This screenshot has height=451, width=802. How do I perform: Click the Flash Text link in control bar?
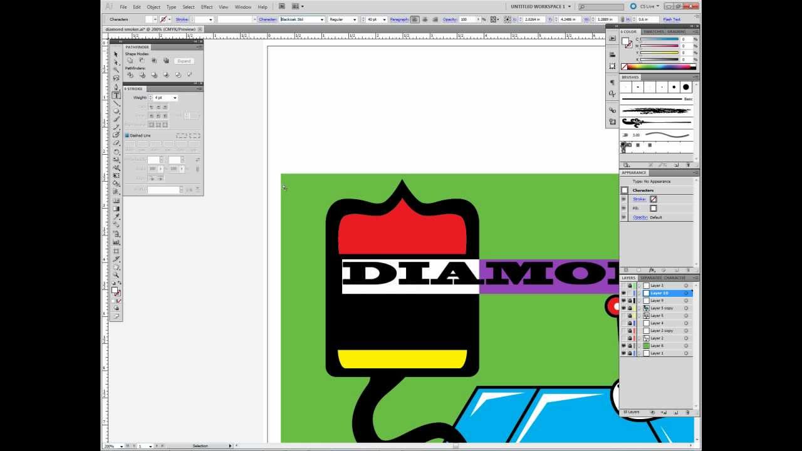pos(672,19)
